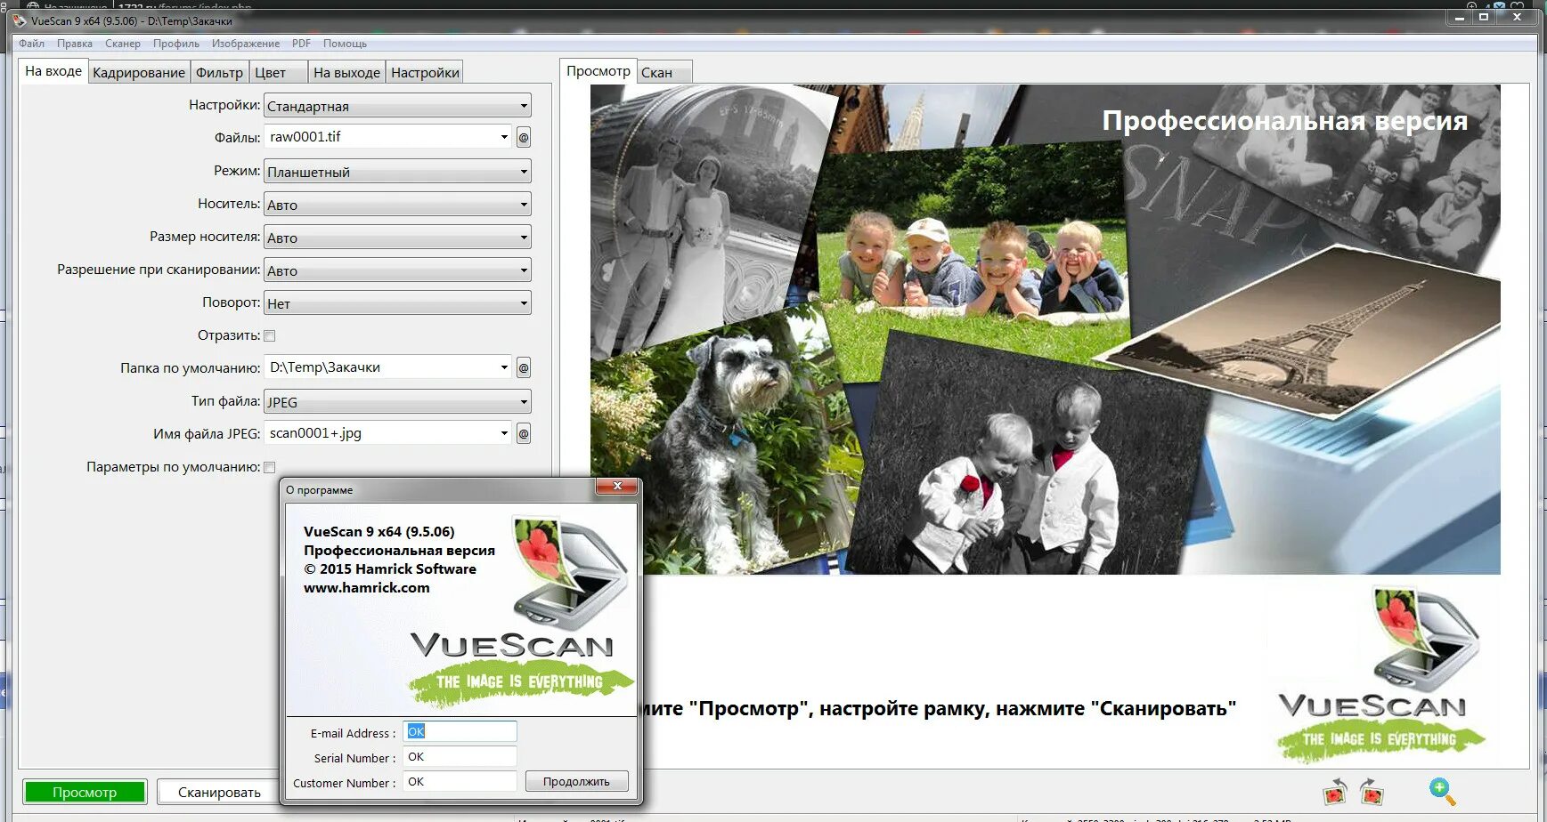Screen dimensions: 1547x822
Task: Open the Изображение menu
Action: tap(245, 43)
